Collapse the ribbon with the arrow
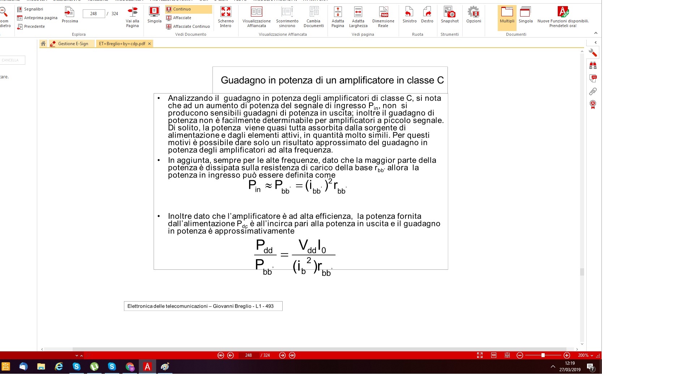 click(x=596, y=33)
